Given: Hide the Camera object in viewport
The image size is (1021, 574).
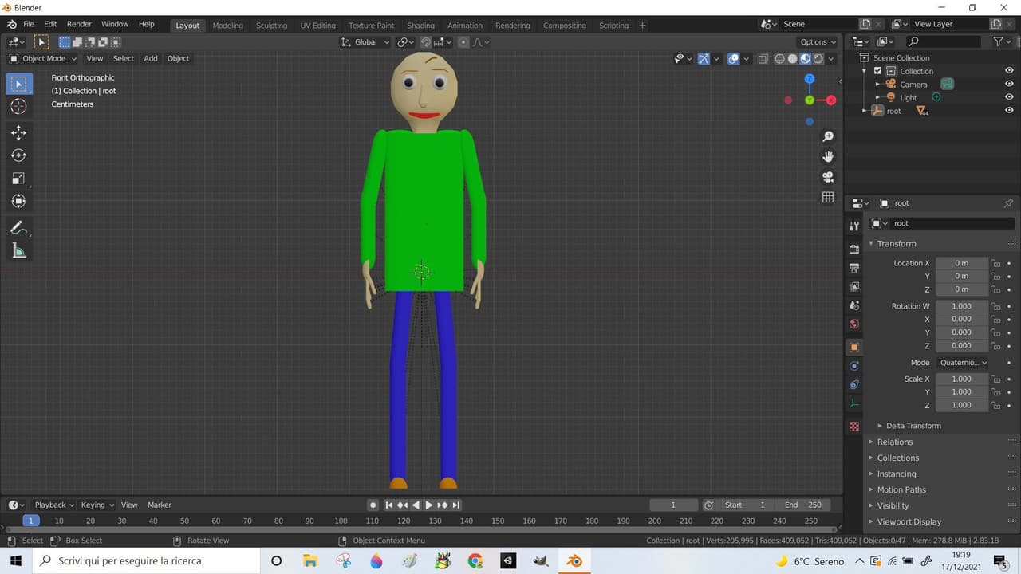Looking at the screenshot, I should click(1009, 85).
